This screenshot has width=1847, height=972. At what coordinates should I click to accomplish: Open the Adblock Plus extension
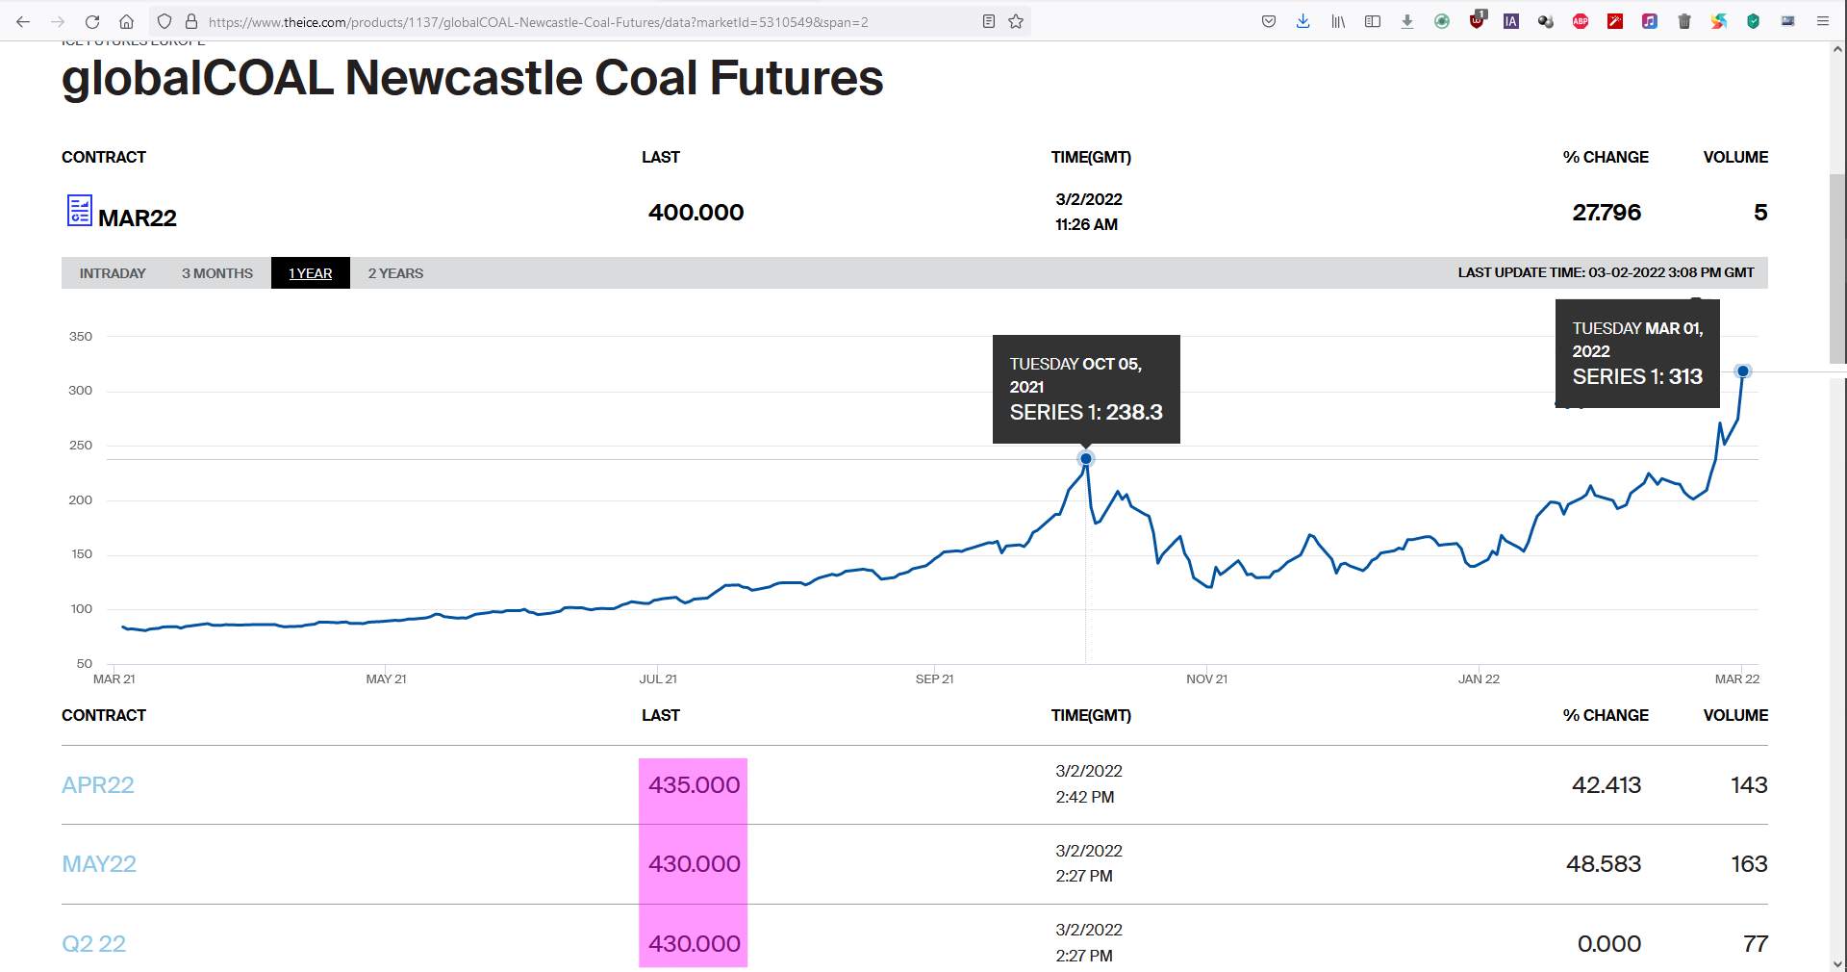(1580, 21)
